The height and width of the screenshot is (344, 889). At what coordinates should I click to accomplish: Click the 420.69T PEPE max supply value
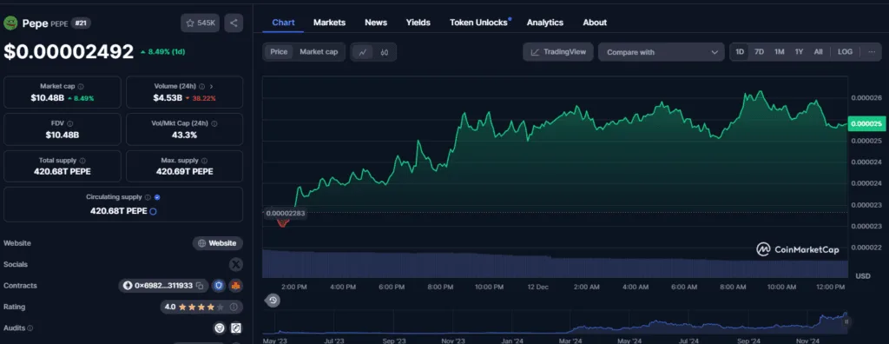coord(184,171)
